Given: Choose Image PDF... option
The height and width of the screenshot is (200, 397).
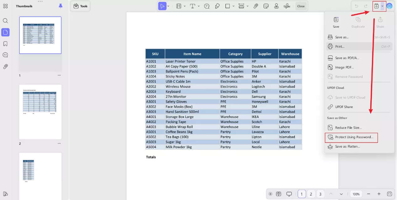Looking at the screenshot, I should (359, 67).
